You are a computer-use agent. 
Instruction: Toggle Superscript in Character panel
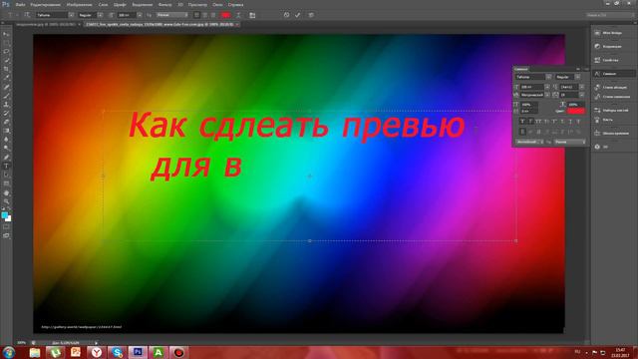click(554, 122)
